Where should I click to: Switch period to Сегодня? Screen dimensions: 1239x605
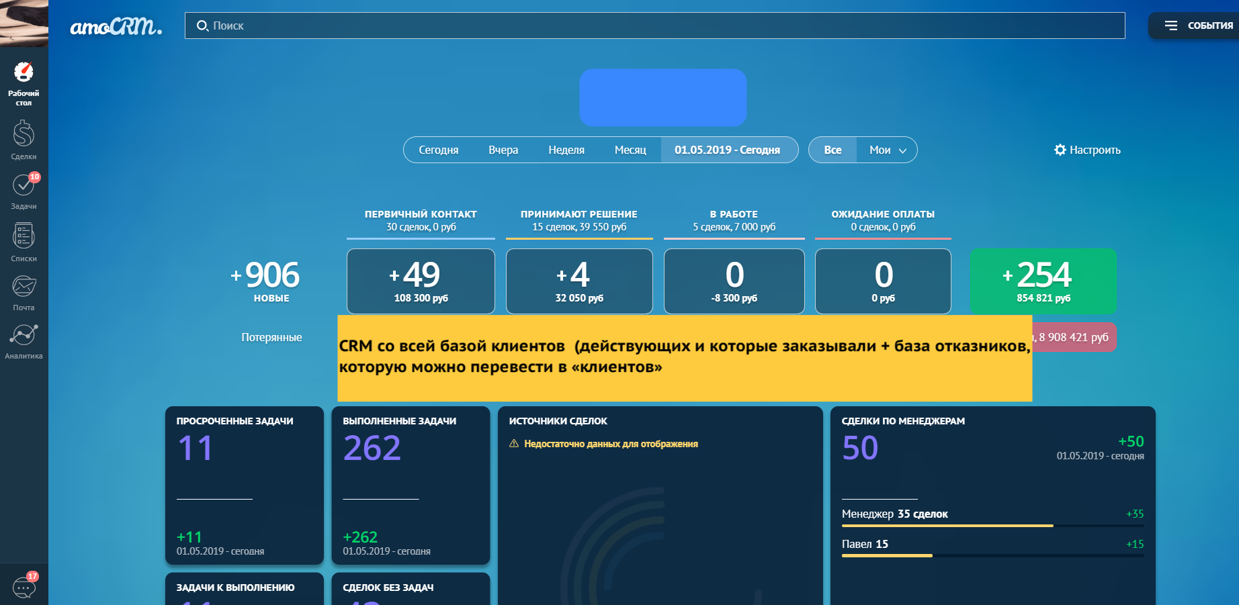pyautogui.click(x=438, y=150)
